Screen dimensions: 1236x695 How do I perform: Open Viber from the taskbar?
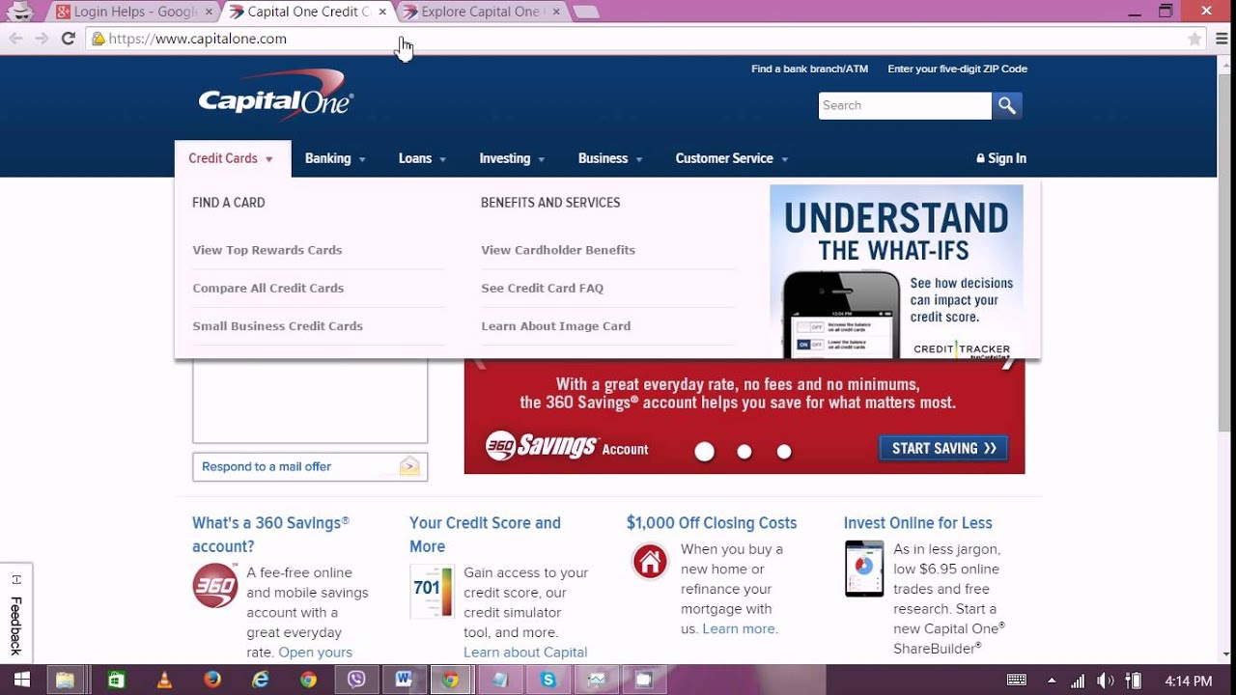coord(356,680)
